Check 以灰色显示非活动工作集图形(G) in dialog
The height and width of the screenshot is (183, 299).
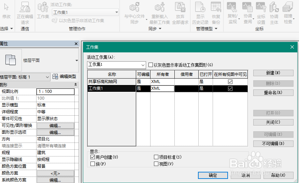click(151, 65)
